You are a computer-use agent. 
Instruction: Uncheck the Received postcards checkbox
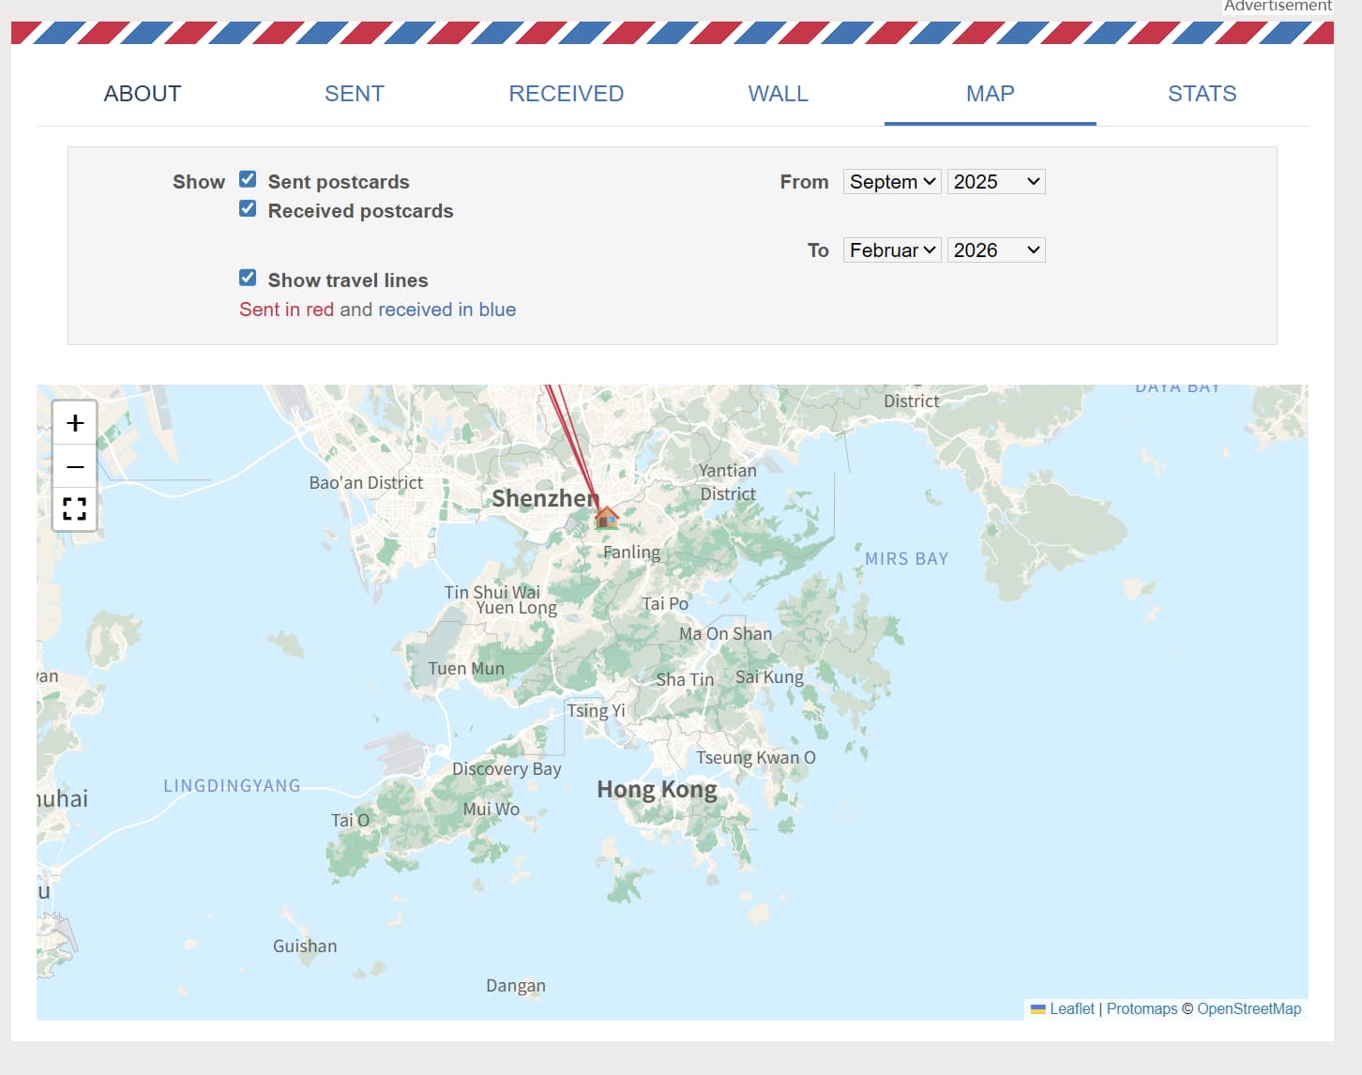[x=248, y=208]
